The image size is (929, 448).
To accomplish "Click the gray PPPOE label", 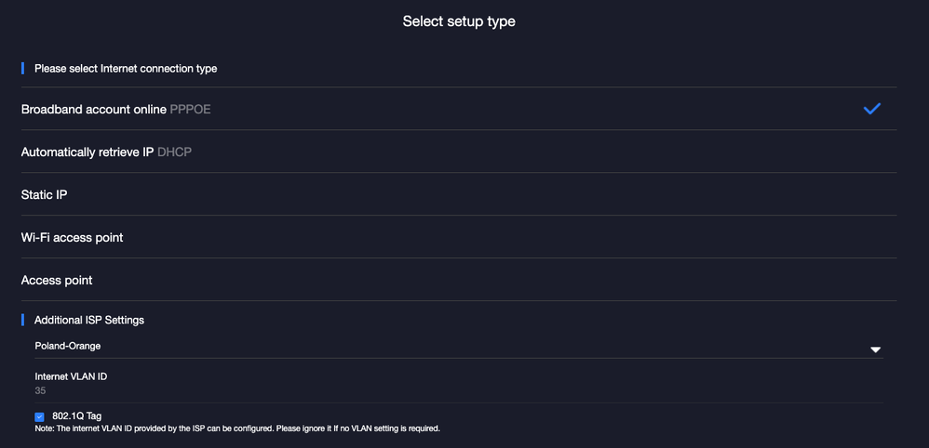I will pyautogui.click(x=191, y=110).
